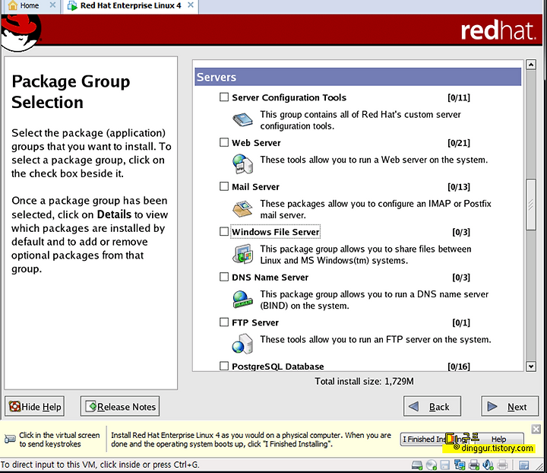Click the greyed-out printer status icon
This screenshot has width=547, height=473.
(502, 465)
